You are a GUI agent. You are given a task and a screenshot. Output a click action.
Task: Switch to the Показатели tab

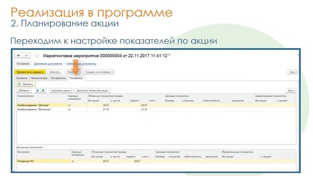point(76,78)
